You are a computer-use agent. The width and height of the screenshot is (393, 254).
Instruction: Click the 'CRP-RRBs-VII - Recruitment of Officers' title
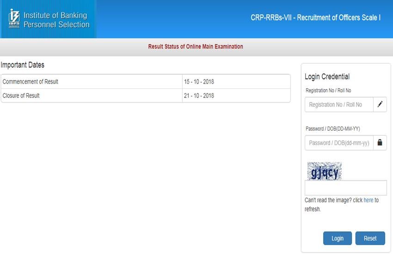tap(315, 18)
